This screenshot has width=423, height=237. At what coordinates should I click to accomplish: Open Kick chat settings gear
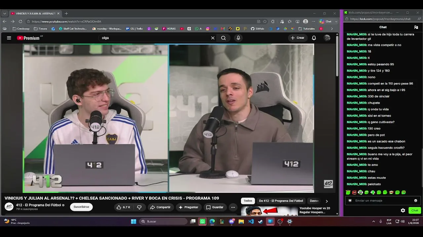[403, 210]
